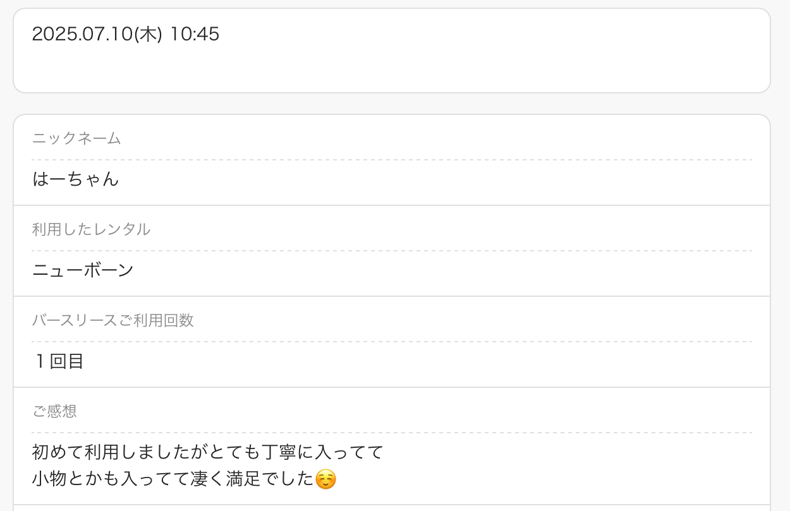Viewport: 790px width, 511px height.
Task: Click the weekday (木) in the date
Action: pyautogui.click(x=148, y=34)
